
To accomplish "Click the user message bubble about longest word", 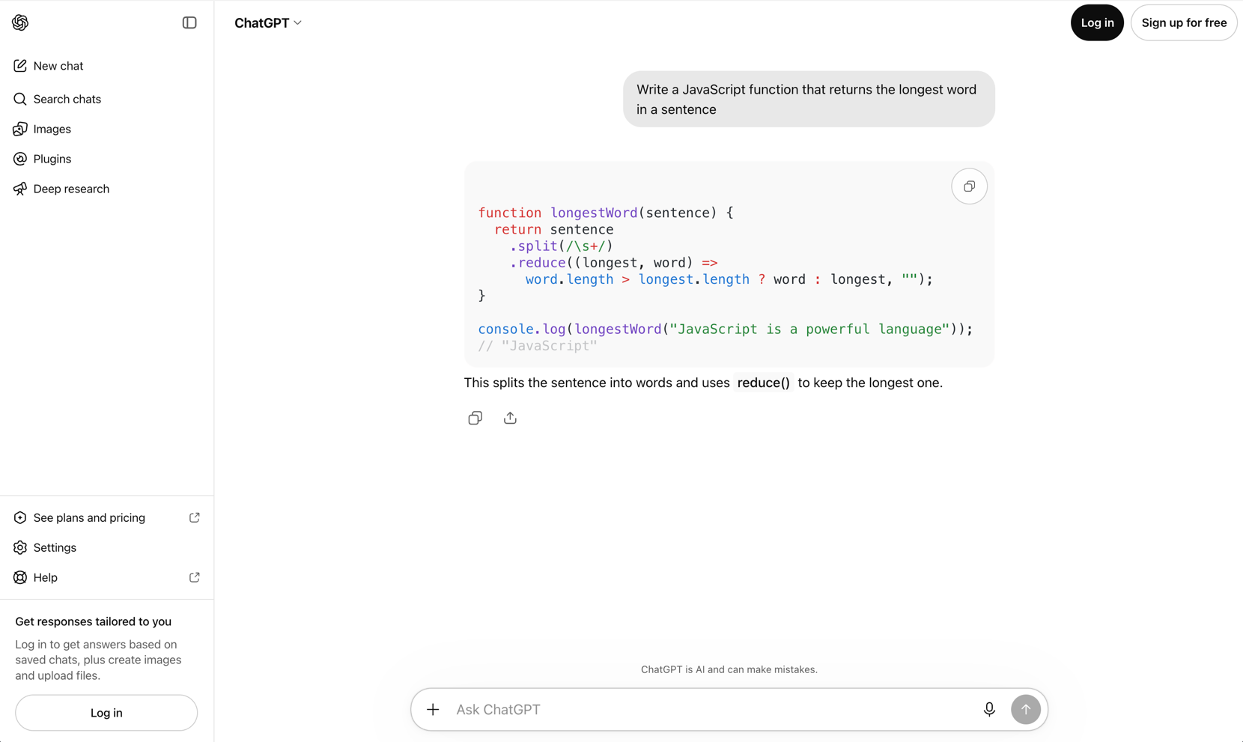I will [809, 99].
